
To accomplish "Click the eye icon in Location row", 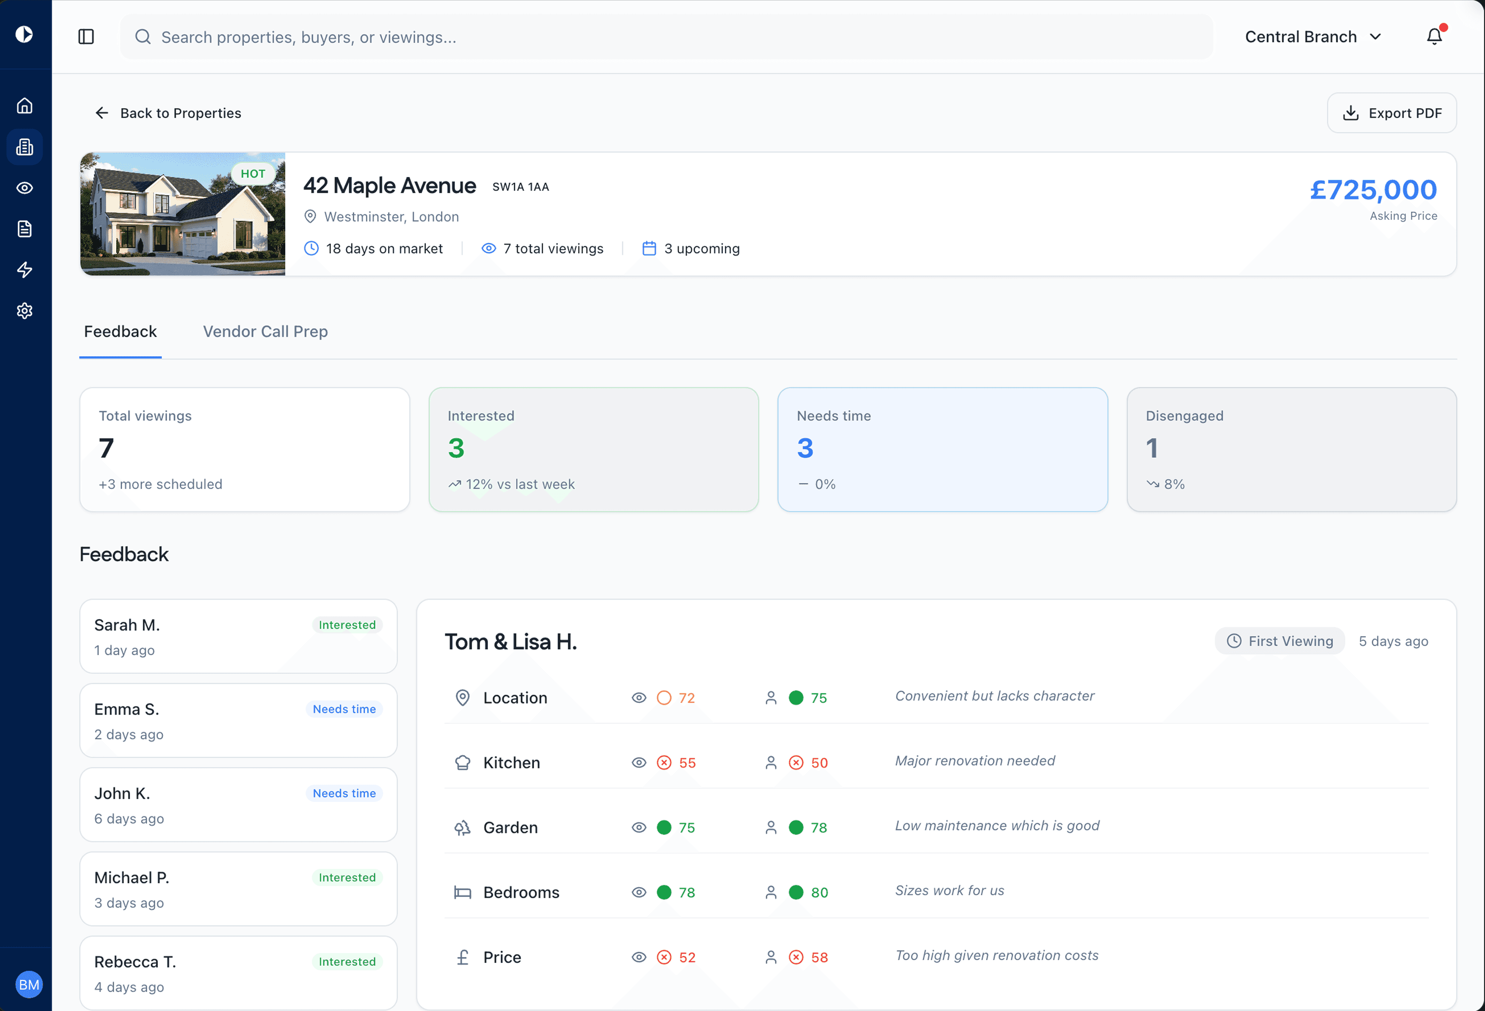I will [638, 698].
